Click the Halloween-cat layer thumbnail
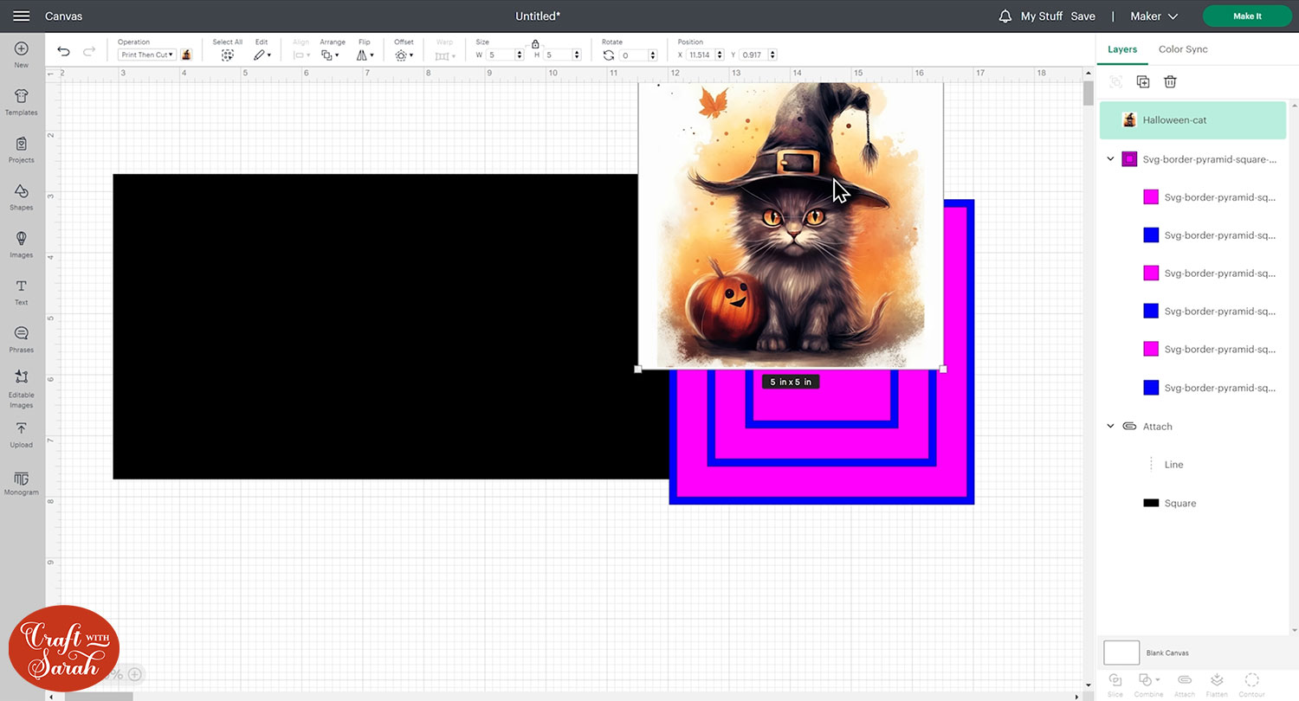 [1129, 120]
